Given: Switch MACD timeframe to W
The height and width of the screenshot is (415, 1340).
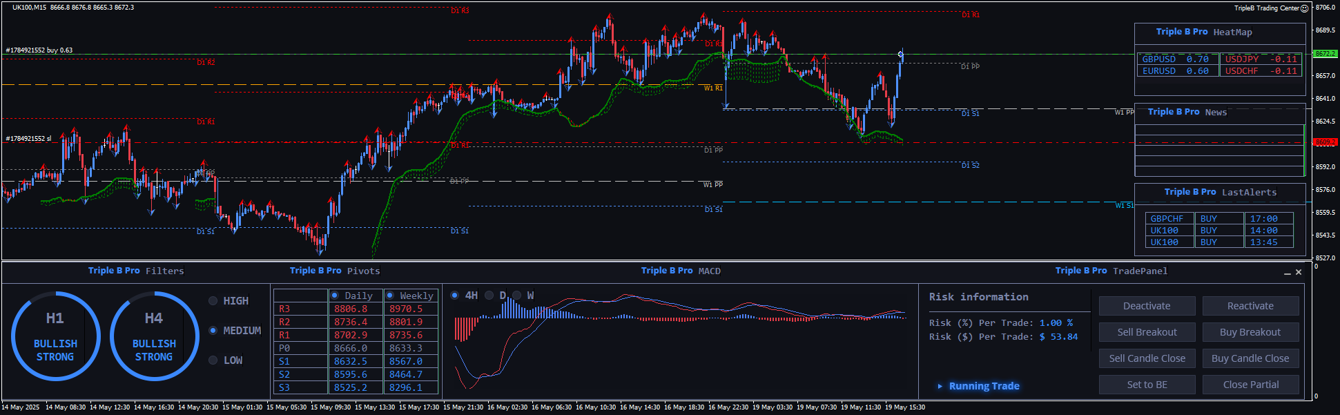Looking at the screenshot, I should 517,296.
